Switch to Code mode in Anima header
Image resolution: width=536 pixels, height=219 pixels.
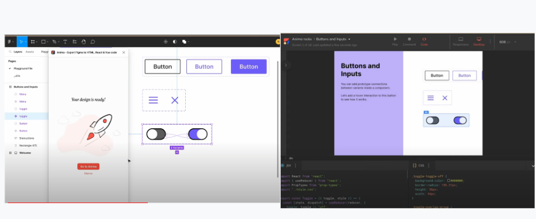pyautogui.click(x=424, y=42)
